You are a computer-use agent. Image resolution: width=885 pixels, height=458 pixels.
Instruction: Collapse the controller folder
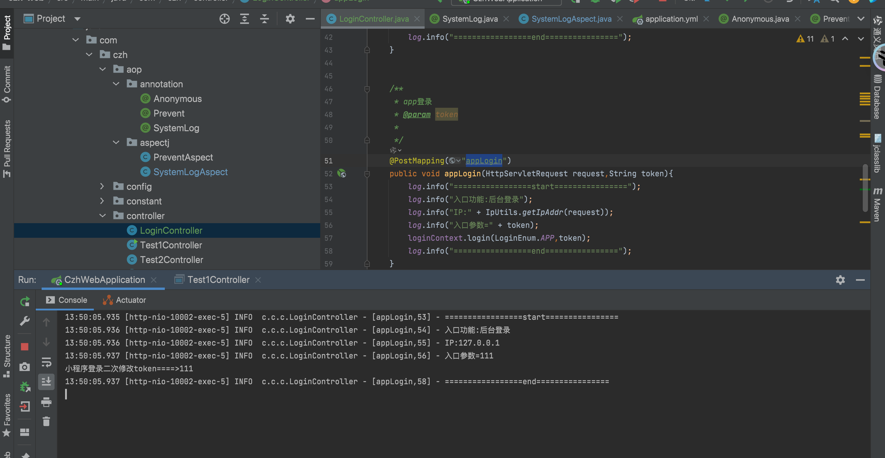(102, 216)
